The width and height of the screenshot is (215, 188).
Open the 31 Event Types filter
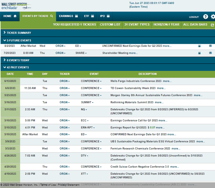[137, 25]
